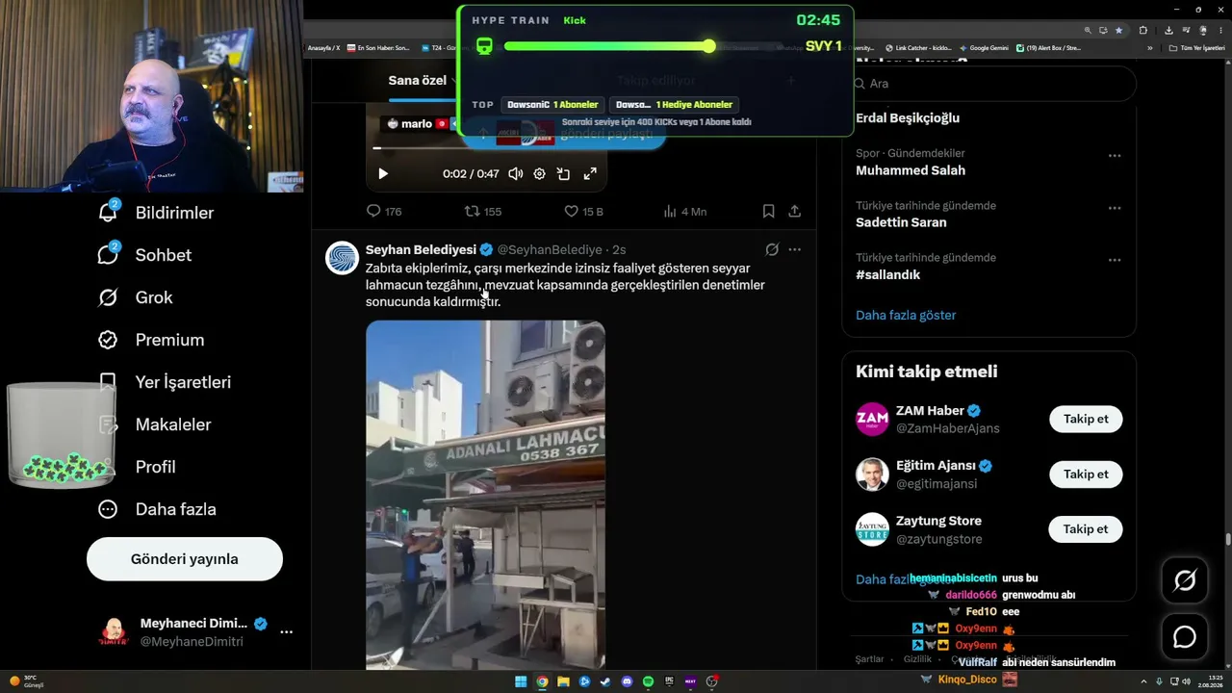
Task: Open the Premium verified badge icon
Action: click(x=108, y=340)
